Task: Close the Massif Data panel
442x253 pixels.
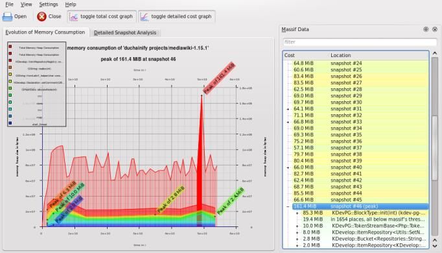Action: pos(435,29)
